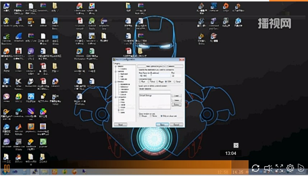Click the Load button in PuTTY
The width and height of the screenshot is (308, 176).
177,96
